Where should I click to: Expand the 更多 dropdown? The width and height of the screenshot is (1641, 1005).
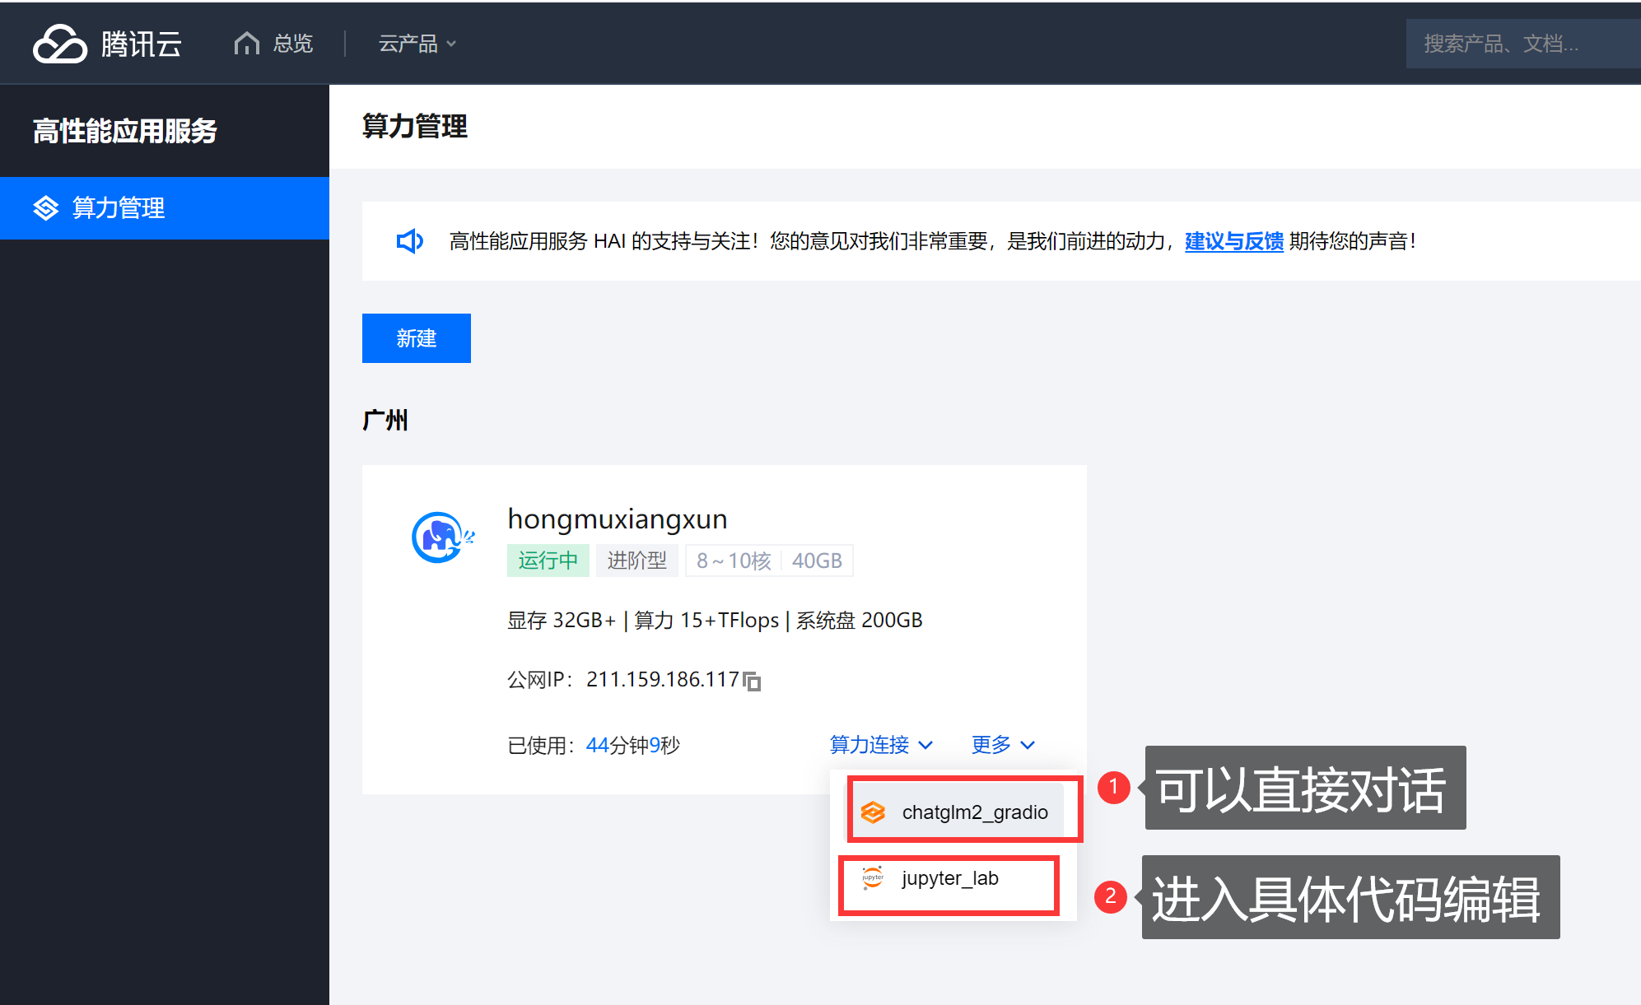(x=1003, y=745)
